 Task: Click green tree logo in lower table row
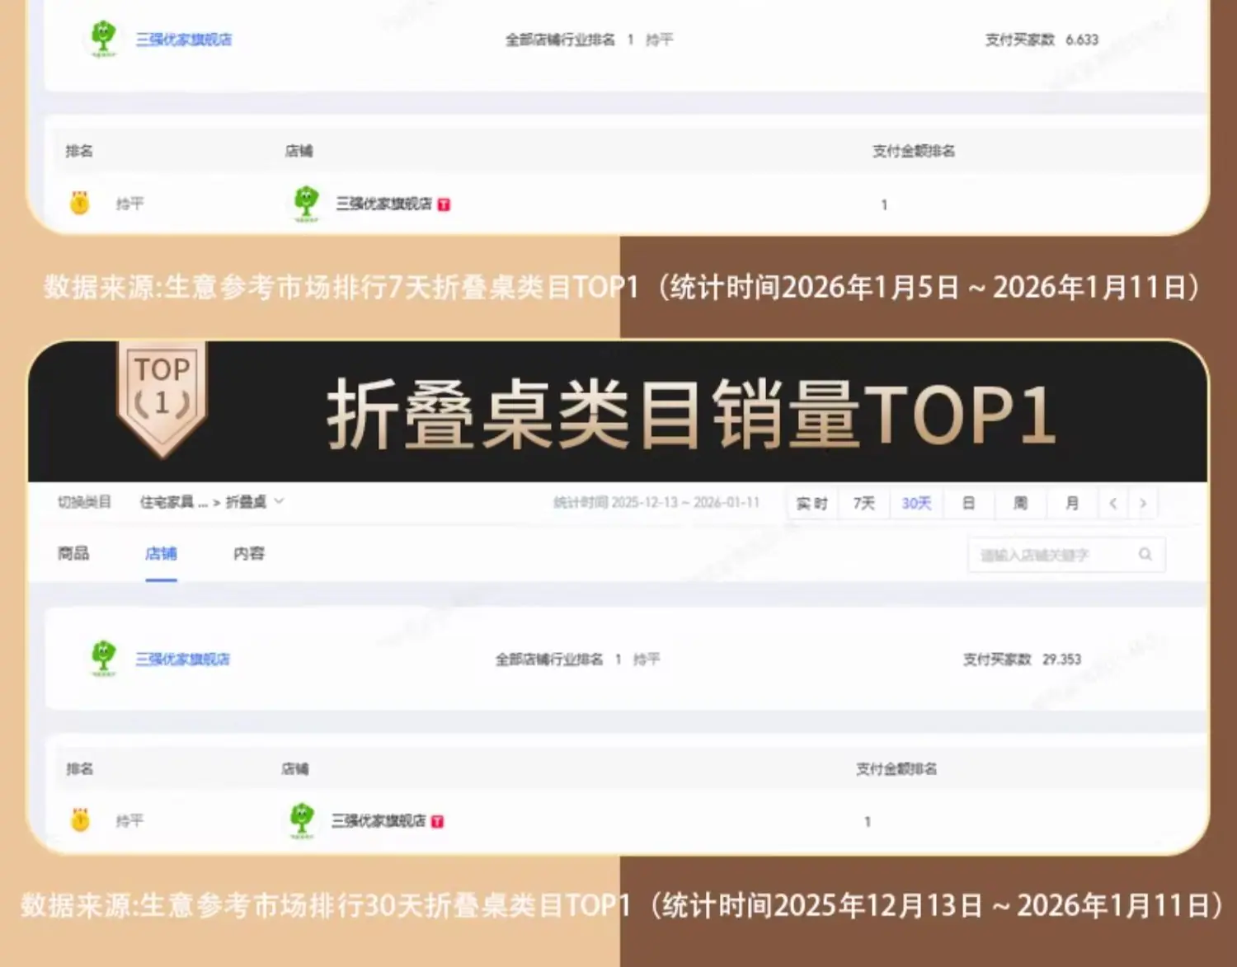pyautogui.click(x=302, y=820)
